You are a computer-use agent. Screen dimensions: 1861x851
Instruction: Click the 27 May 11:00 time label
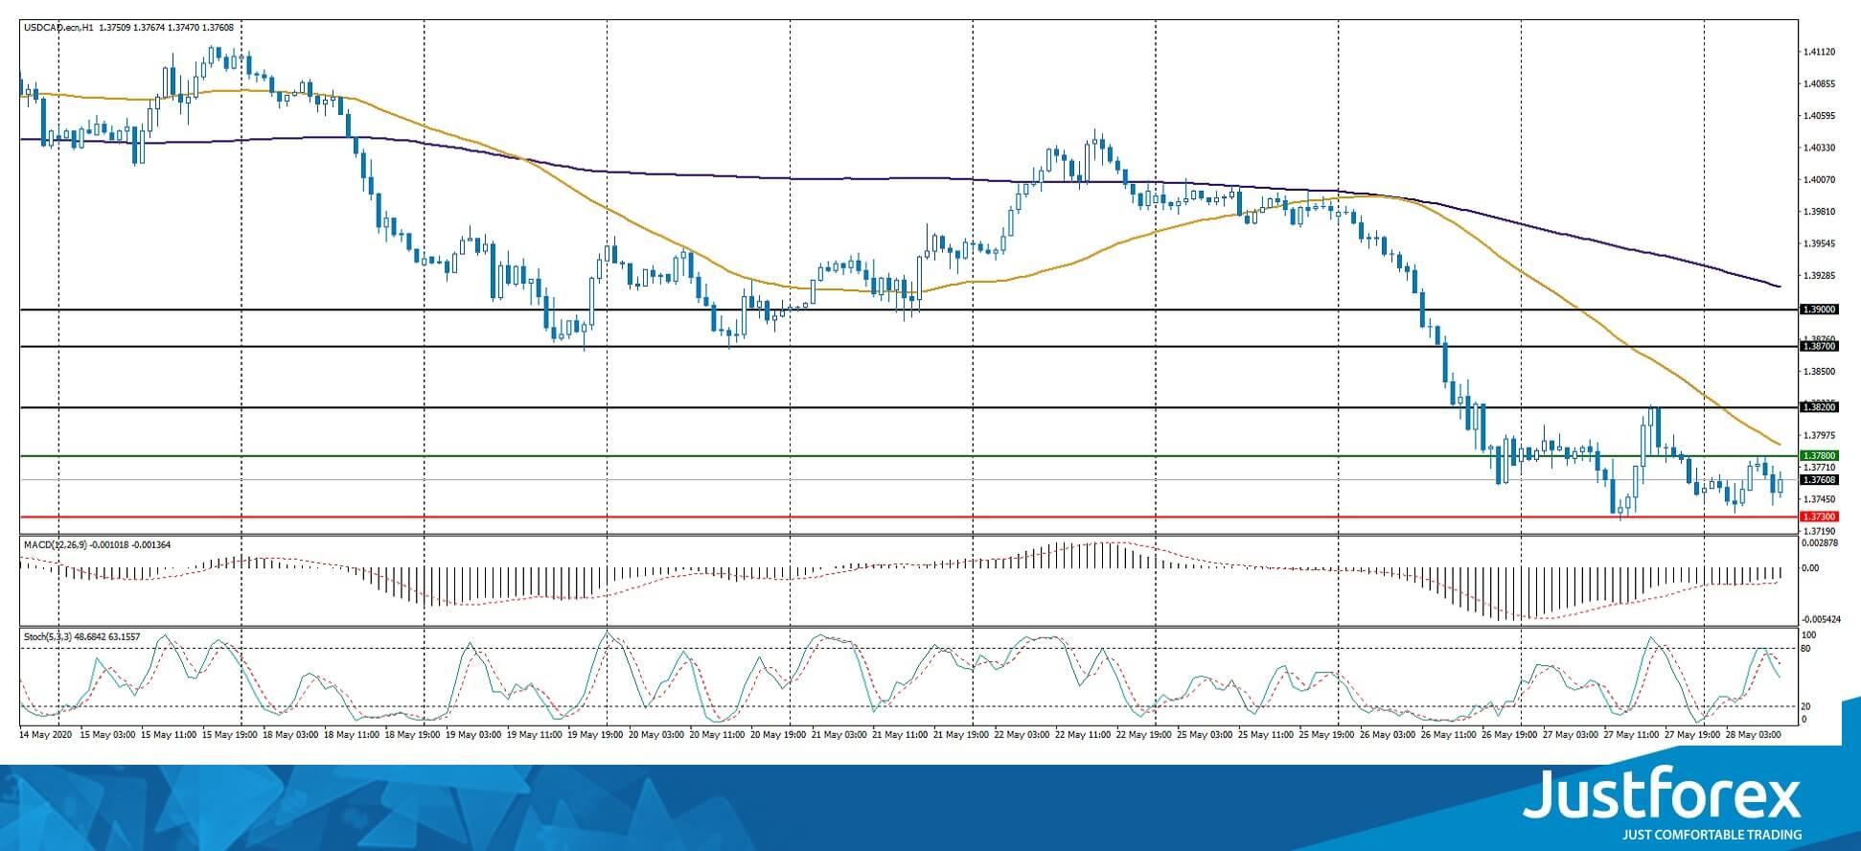(1632, 735)
